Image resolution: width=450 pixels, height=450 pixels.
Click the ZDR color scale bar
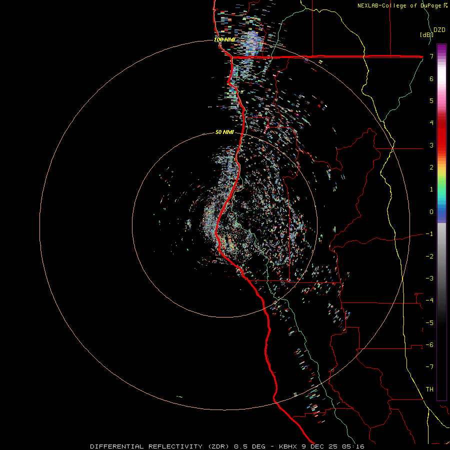[441, 222]
